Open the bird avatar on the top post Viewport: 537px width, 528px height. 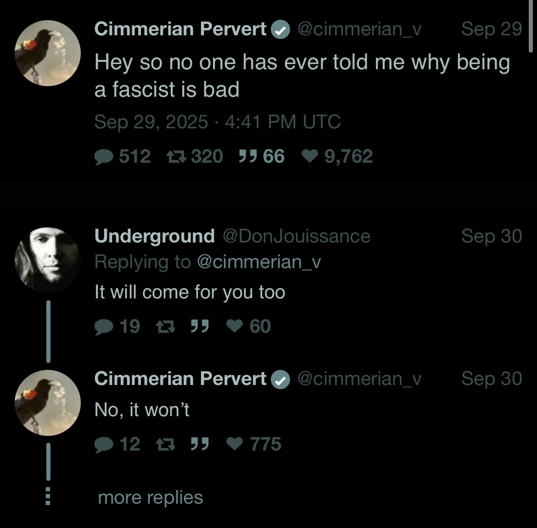pyautogui.click(x=48, y=53)
